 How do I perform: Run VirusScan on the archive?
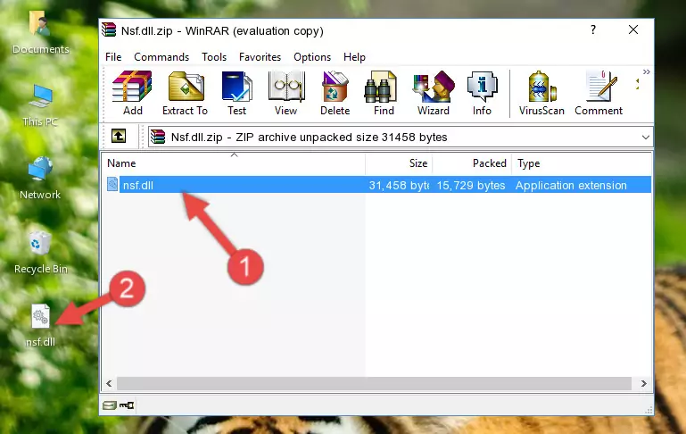(541, 93)
